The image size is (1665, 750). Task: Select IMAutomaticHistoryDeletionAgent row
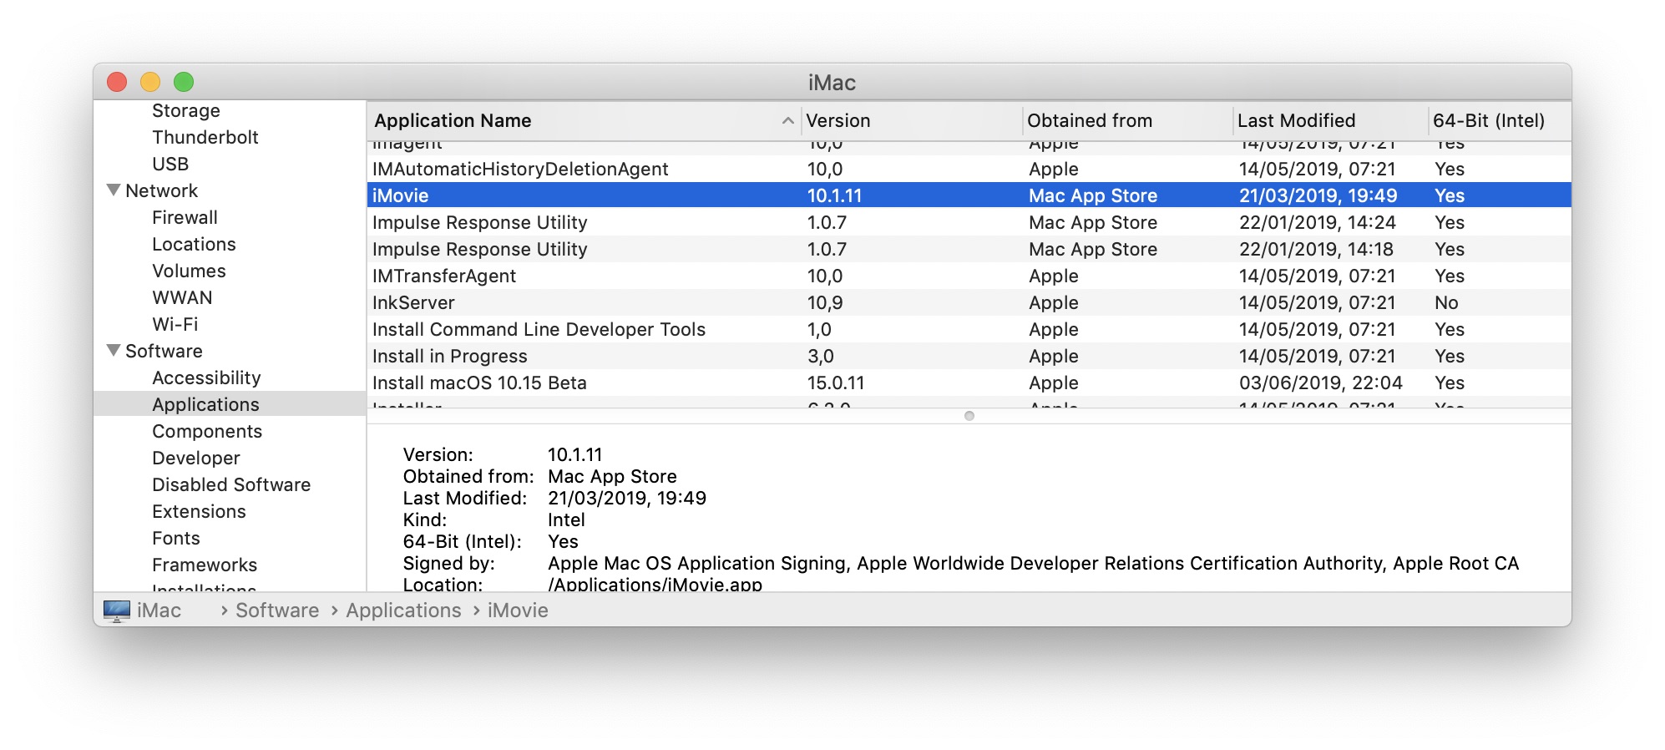click(x=969, y=169)
